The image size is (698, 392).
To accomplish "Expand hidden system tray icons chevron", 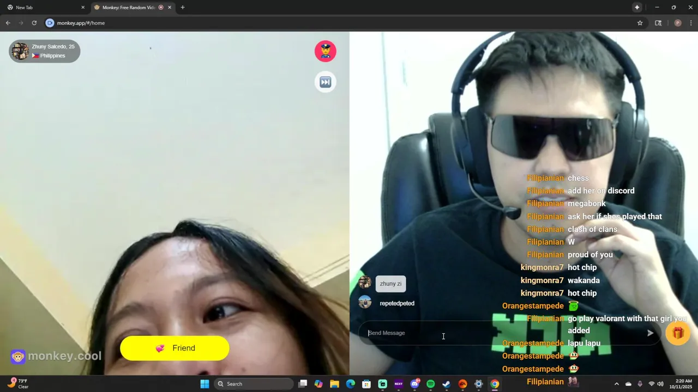I will (x=616, y=384).
